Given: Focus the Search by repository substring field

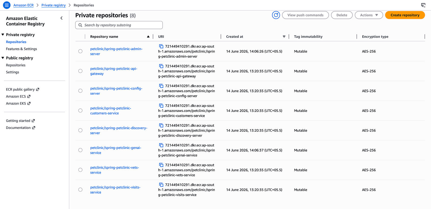Looking at the screenshot, I should tap(119, 25).
